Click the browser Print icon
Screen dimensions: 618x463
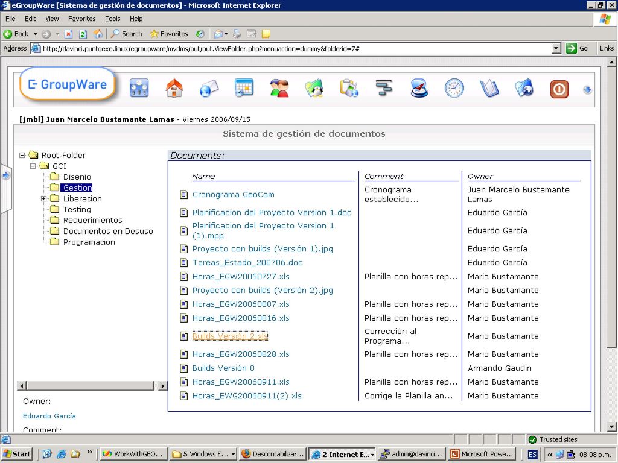tap(237, 34)
